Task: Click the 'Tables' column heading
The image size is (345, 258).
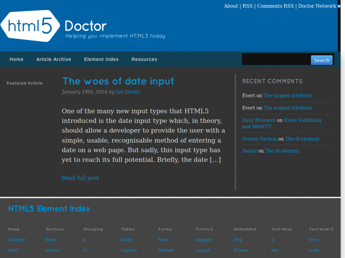Action: pos(128,229)
